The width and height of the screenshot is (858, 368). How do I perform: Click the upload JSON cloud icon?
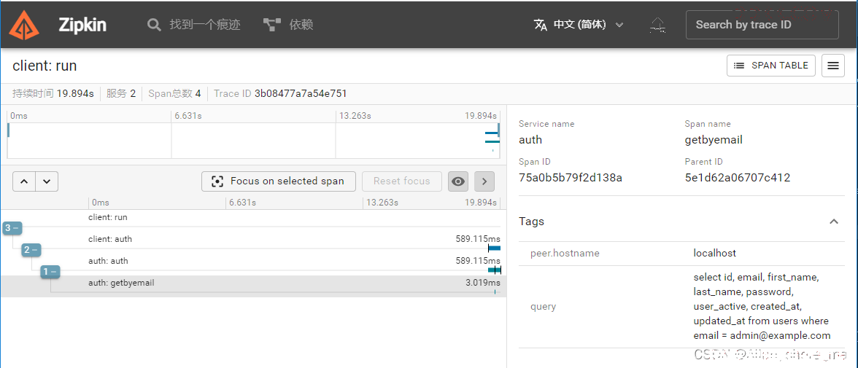pyautogui.click(x=657, y=25)
